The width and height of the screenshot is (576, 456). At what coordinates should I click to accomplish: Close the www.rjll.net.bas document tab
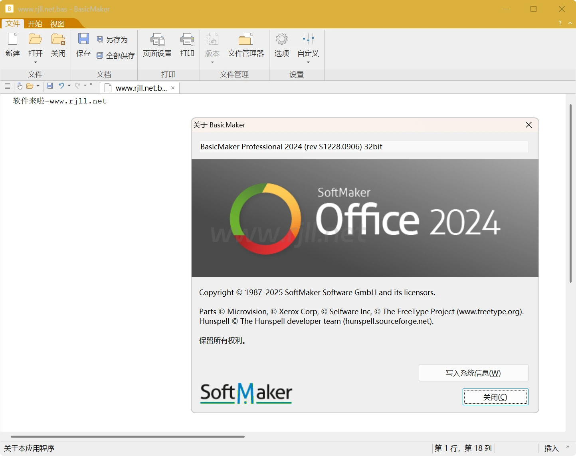[x=173, y=88]
